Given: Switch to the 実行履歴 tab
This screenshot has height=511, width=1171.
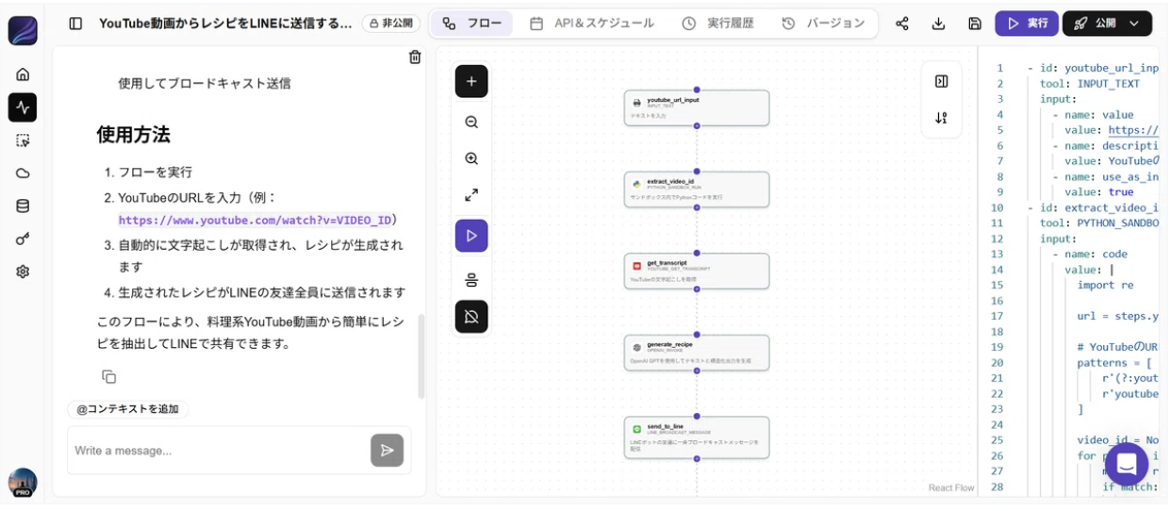Looking at the screenshot, I should (718, 24).
